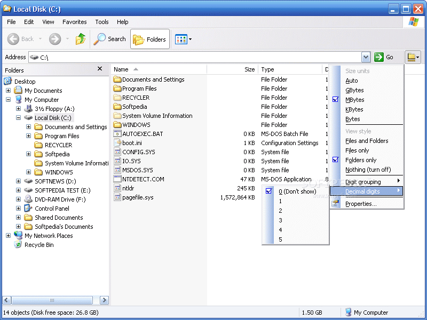Expand SOFTNEWS (D:) tree node

click(x=18, y=181)
